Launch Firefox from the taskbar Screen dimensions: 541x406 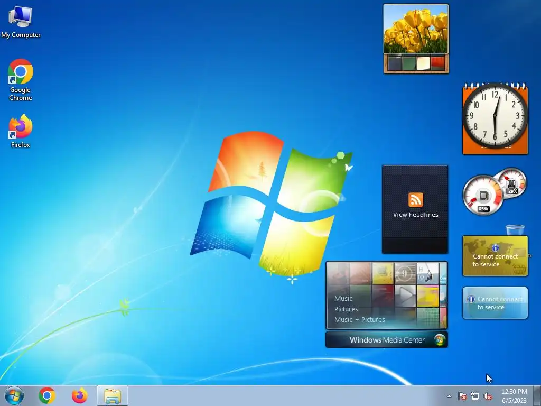pyautogui.click(x=79, y=395)
